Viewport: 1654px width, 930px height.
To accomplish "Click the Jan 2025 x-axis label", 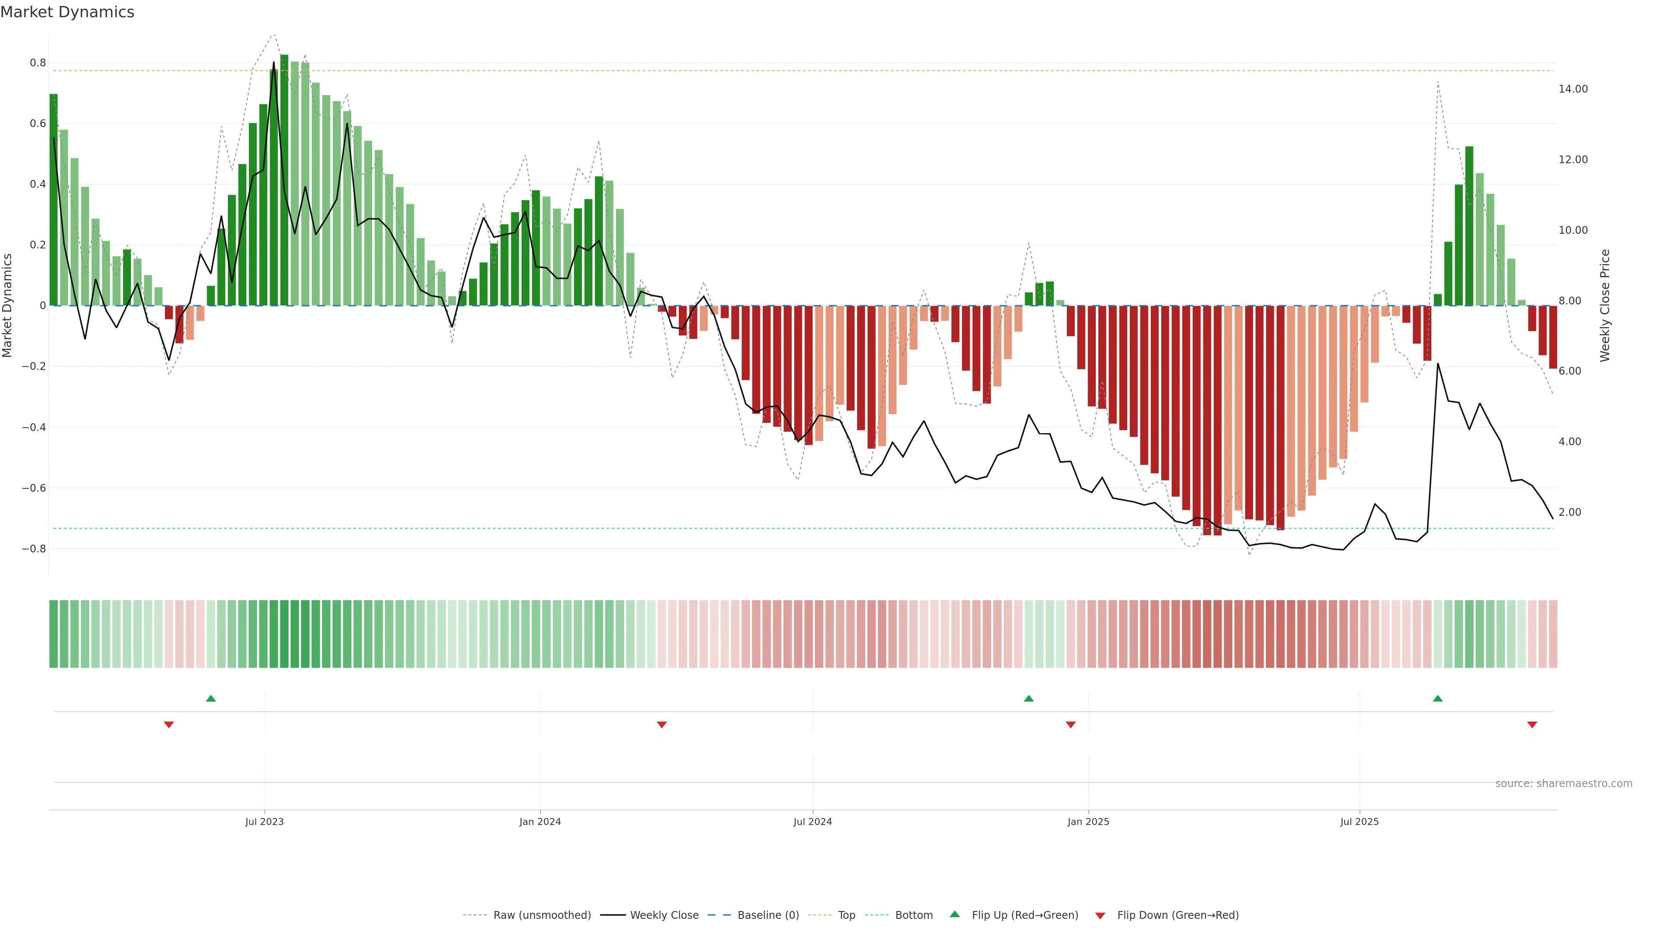I will tap(1088, 821).
